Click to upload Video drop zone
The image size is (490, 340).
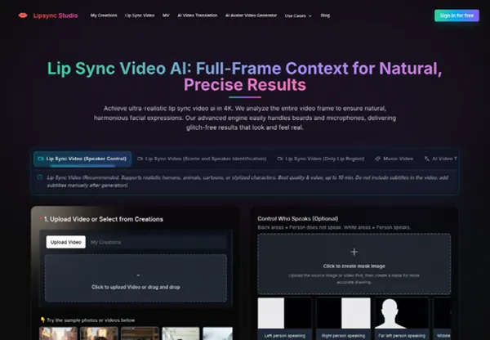point(136,278)
